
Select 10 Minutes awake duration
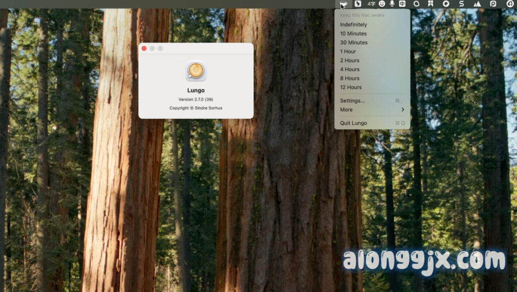point(353,34)
